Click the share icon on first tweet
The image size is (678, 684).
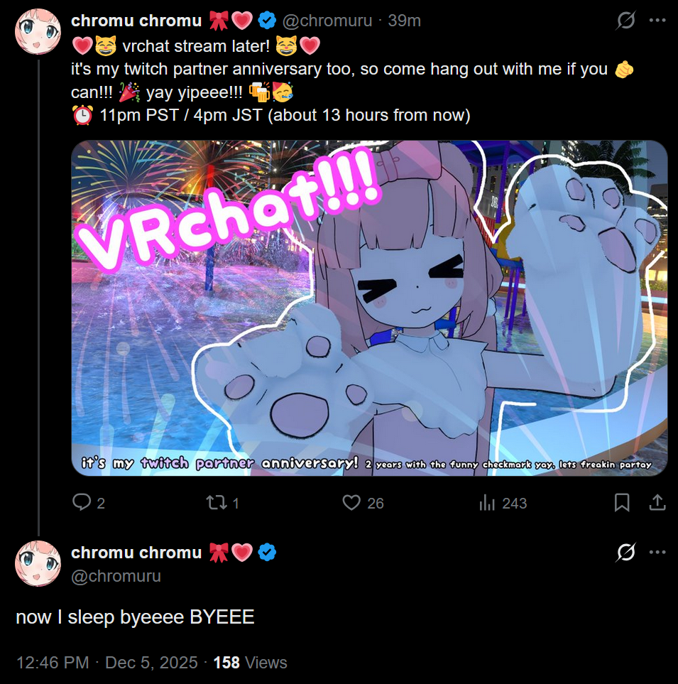pos(657,503)
